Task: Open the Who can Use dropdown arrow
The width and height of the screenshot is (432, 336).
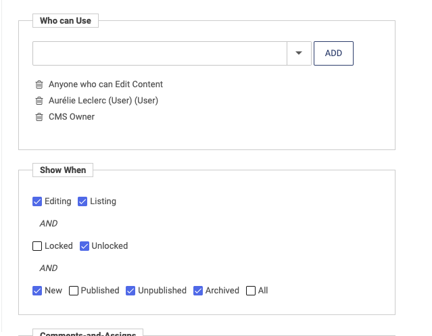Action: point(299,53)
